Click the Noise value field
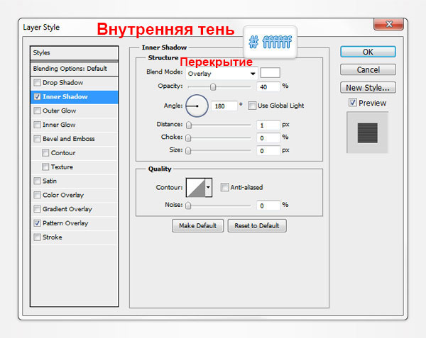The width and height of the screenshot is (426, 338). click(268, 205)
